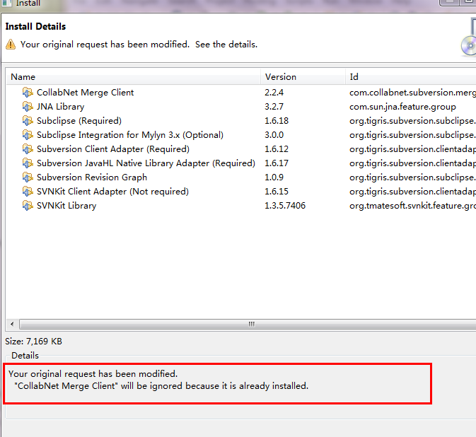The width and height of the screenshot is (476, 437).
Task: Click version 1.6.18 cell
Action: tap(277, 121)
